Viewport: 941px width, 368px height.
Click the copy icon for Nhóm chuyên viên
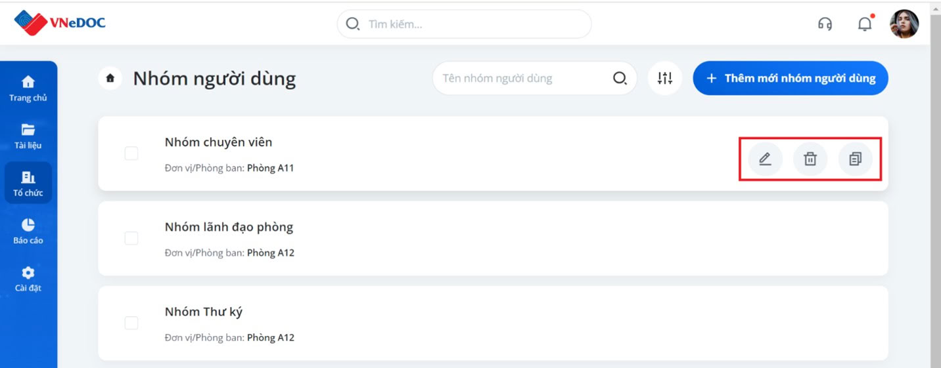click(855, 159)
